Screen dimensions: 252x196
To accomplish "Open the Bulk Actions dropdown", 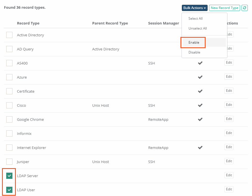I will coord(195,8).
